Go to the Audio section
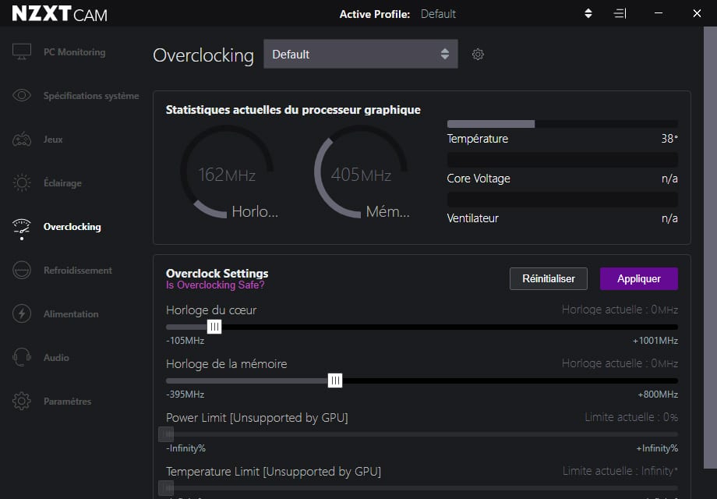 [x=56, y=358]
